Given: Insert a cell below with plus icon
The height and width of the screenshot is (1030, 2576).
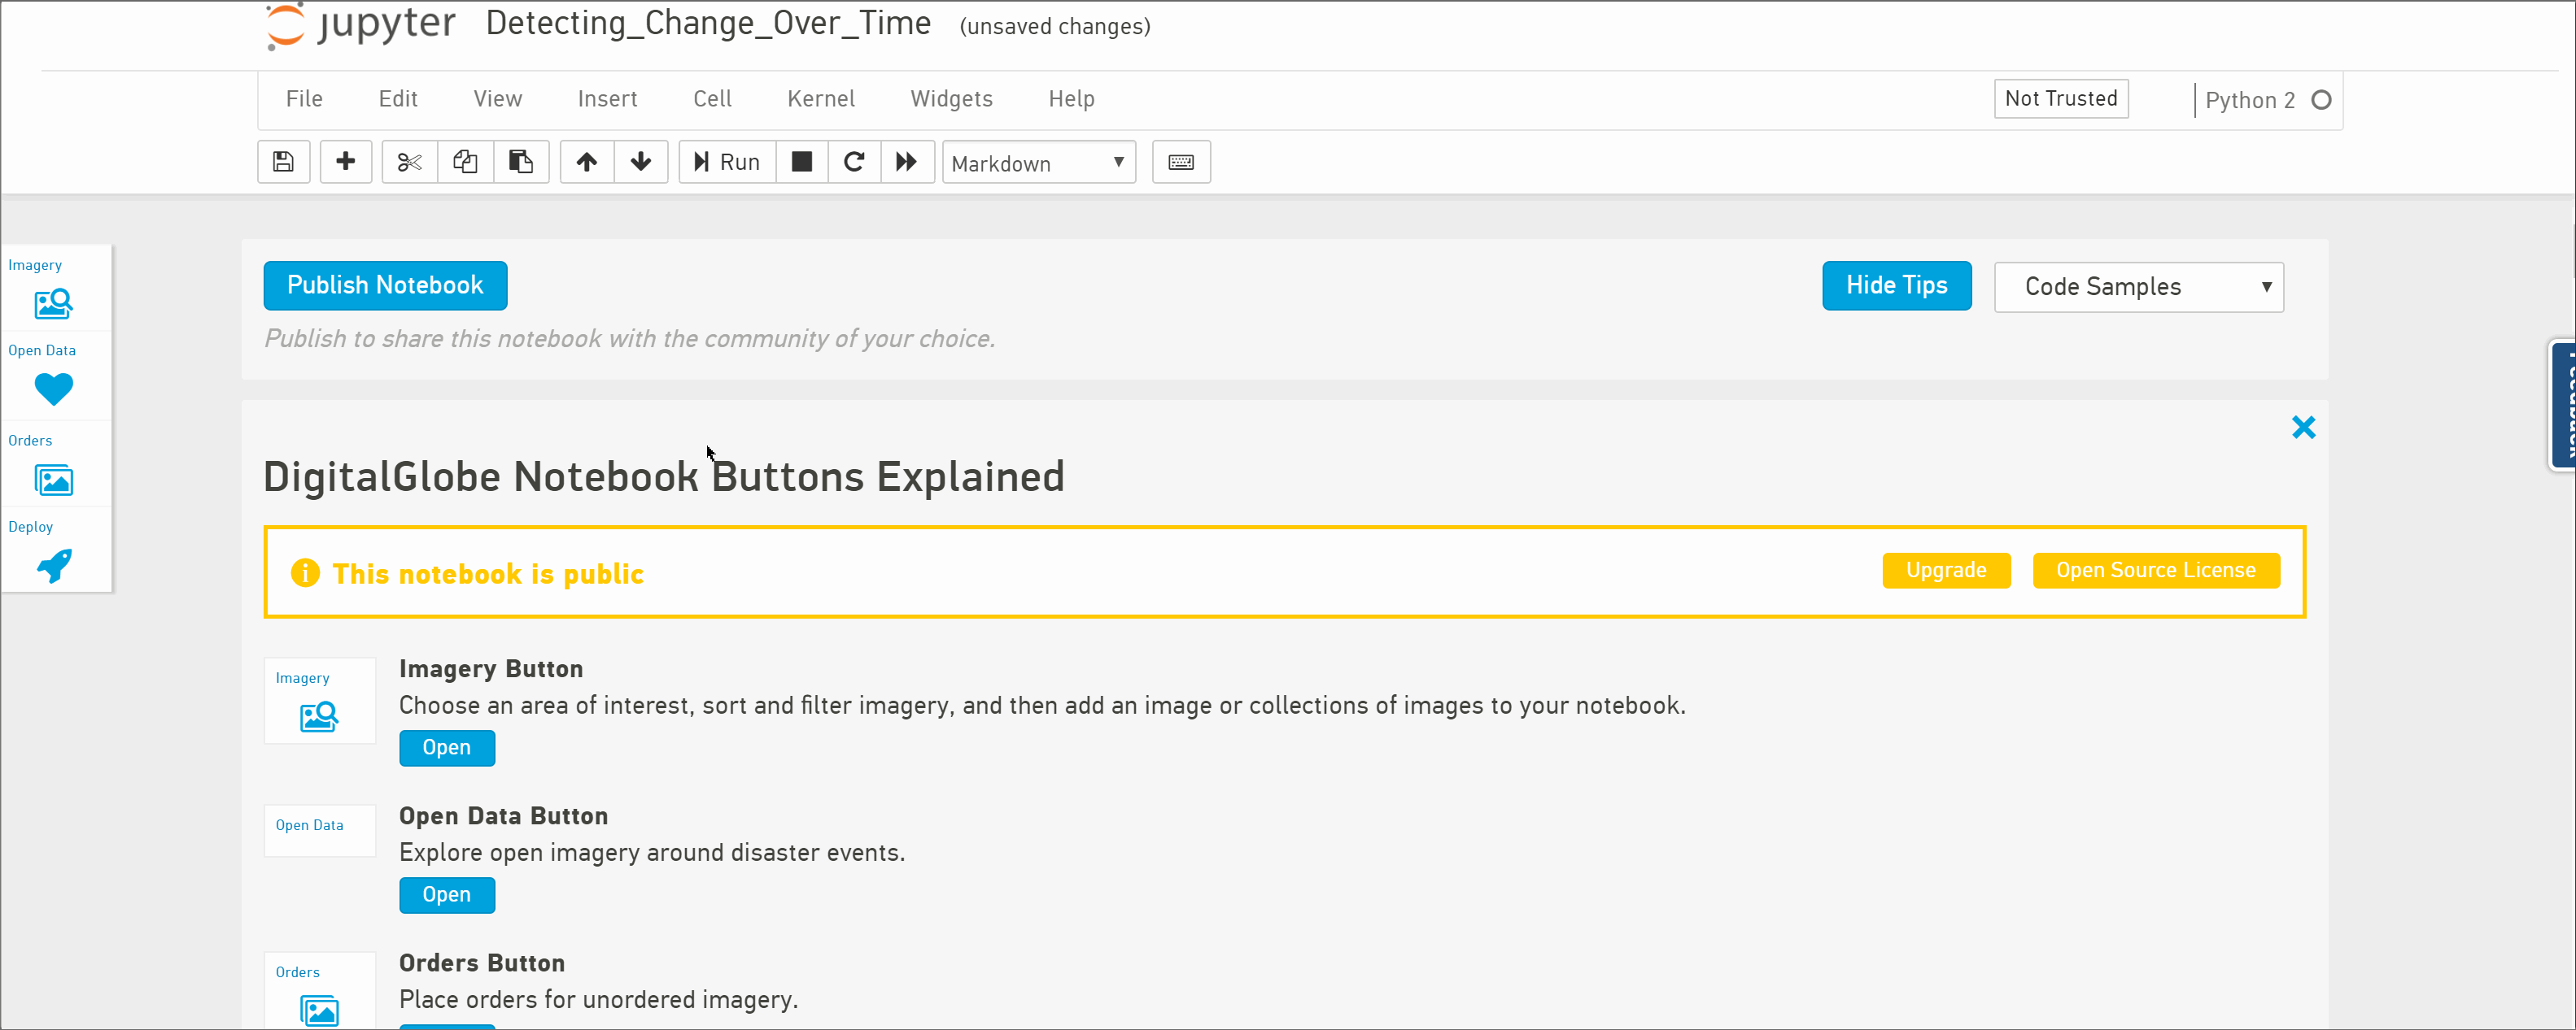Looking at the screenshot, I should [346, 162].
